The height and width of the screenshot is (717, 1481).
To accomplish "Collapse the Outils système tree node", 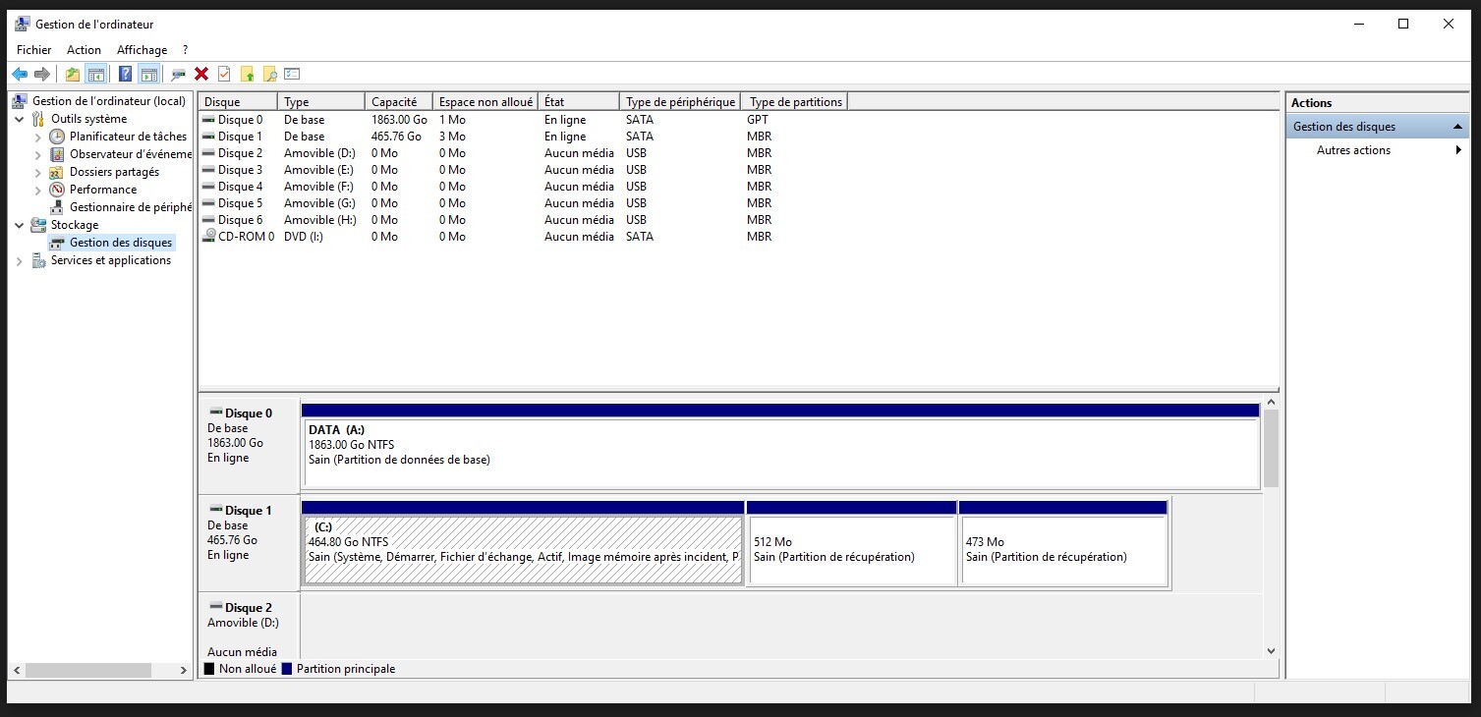I will tap(19, 119).
